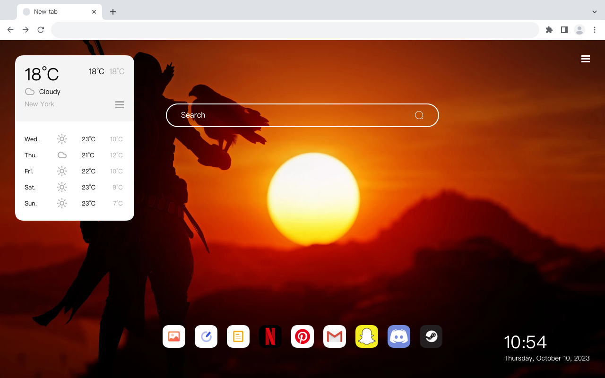Select the Thu. forecast day label
Image resolution: width=605 pixels, height=378 pixels.
(x=31, y=155)
